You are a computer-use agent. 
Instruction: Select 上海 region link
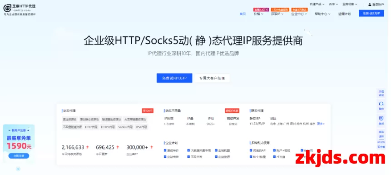[x=280, y=124]
